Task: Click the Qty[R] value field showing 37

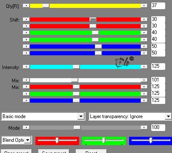Action: [158, 6]
